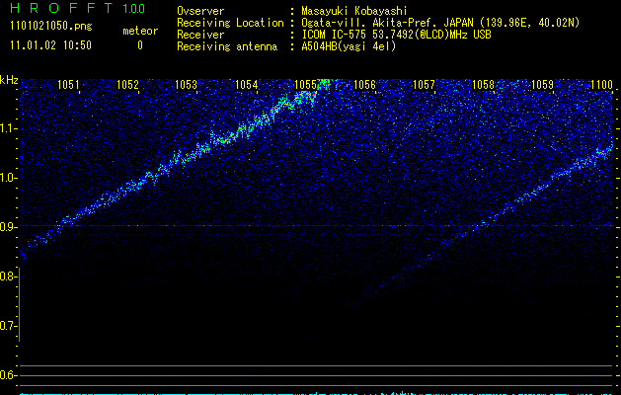Click time marker 1057
621x395 pixels.
click(424, 85)
